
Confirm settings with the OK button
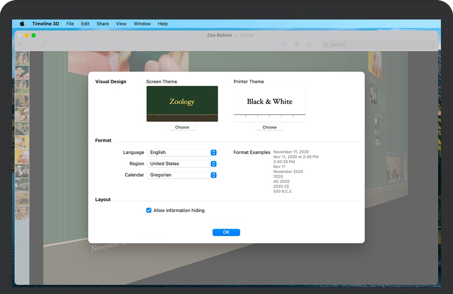(226, 232)
